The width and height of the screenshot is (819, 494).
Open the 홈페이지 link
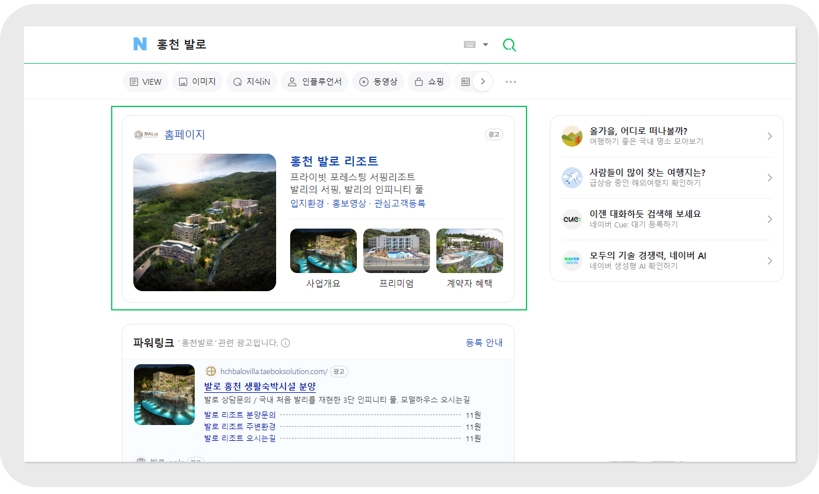tap(185, 134)
